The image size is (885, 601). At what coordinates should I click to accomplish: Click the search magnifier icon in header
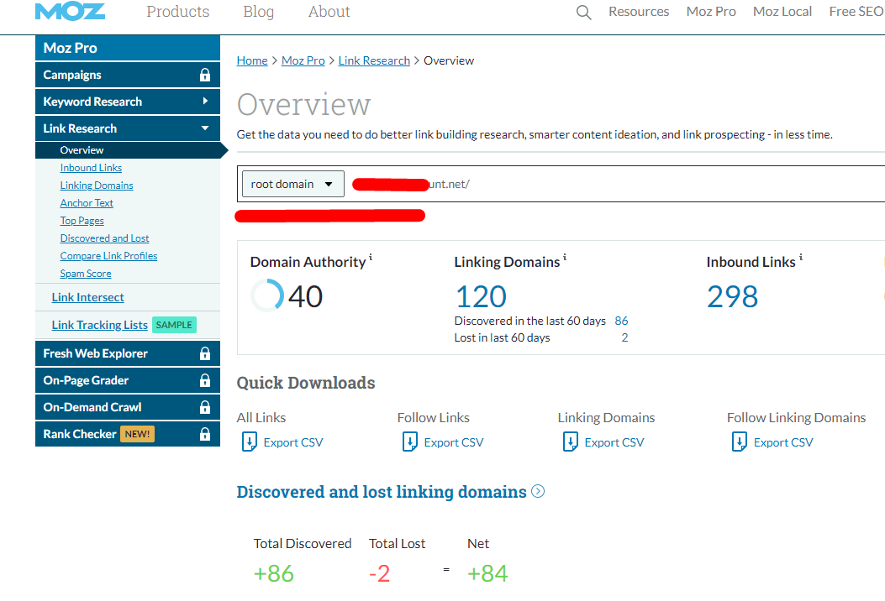tap(583, 13)
